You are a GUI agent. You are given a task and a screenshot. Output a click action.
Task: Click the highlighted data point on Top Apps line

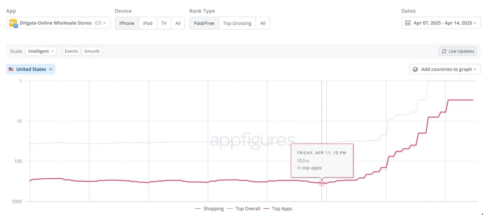(322, 183)
